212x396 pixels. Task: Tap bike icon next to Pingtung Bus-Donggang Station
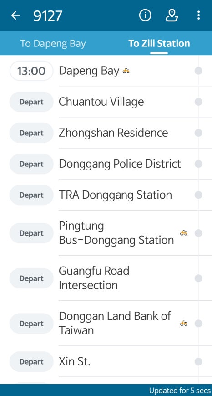tap(183, 233)
